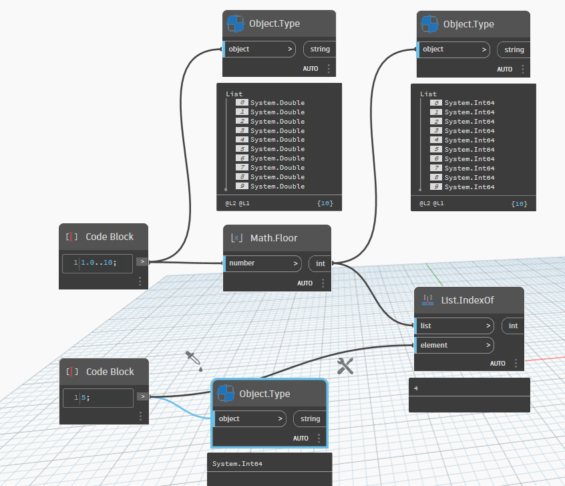Select index 2 row in the System.Int64 list
Image resolution: width=565 pixels, height=486 pixels.
462,122
